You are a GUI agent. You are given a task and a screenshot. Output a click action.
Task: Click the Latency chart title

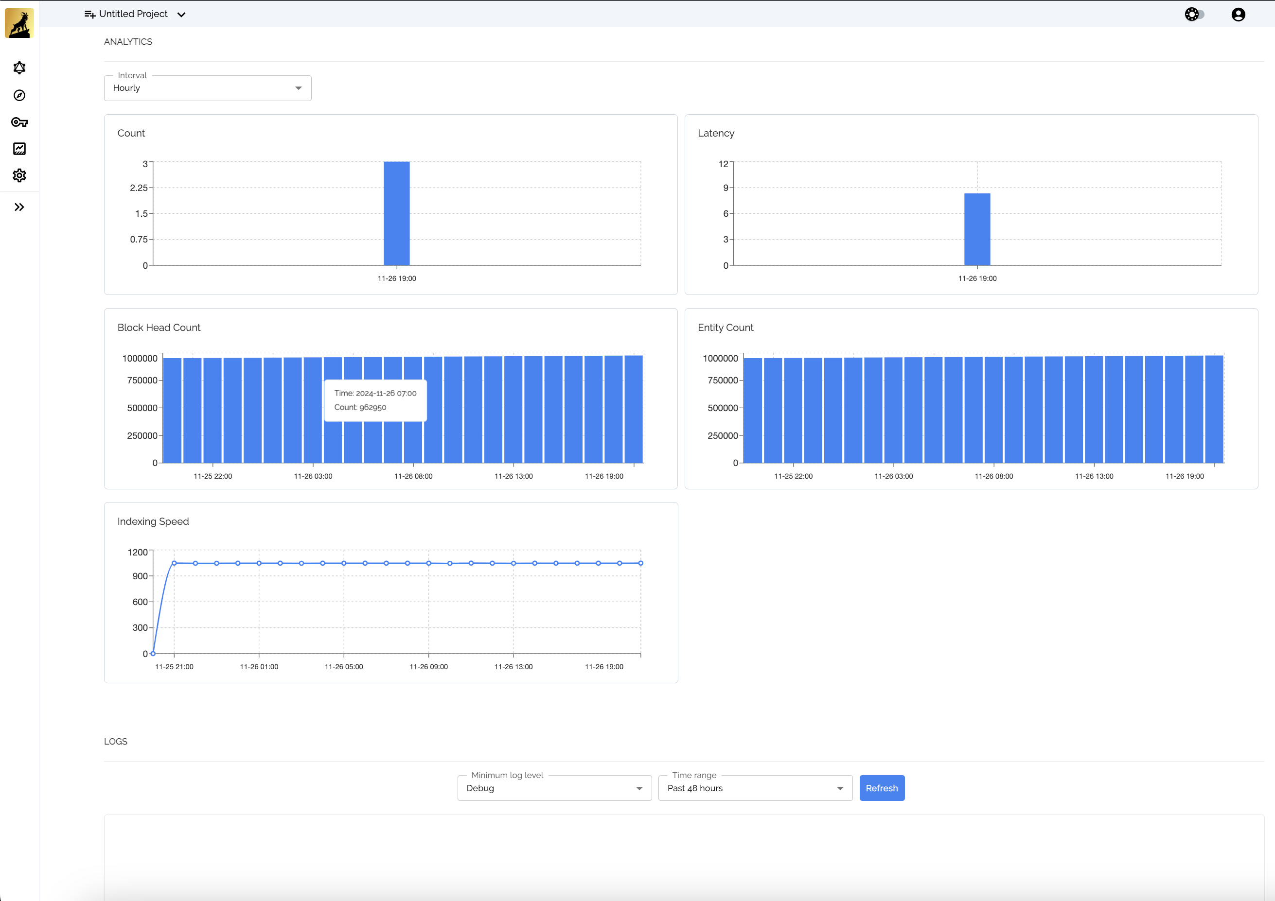coord(716,133)
